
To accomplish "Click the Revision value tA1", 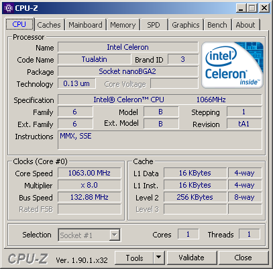I will coord(244,124).
